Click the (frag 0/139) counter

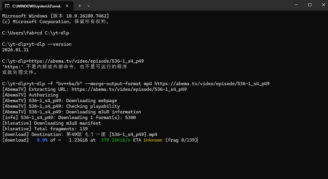pos(181,140)
